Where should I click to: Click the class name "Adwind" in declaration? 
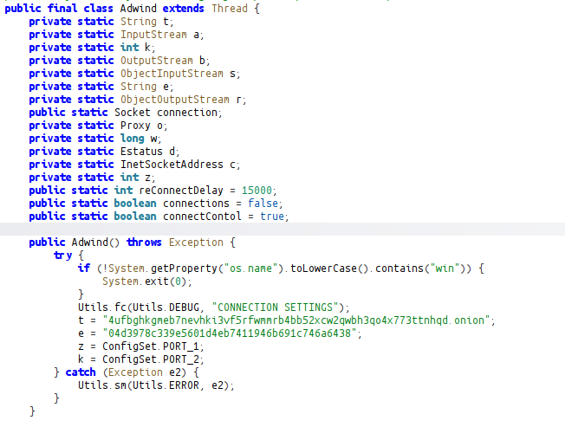[x=139, y=9]
